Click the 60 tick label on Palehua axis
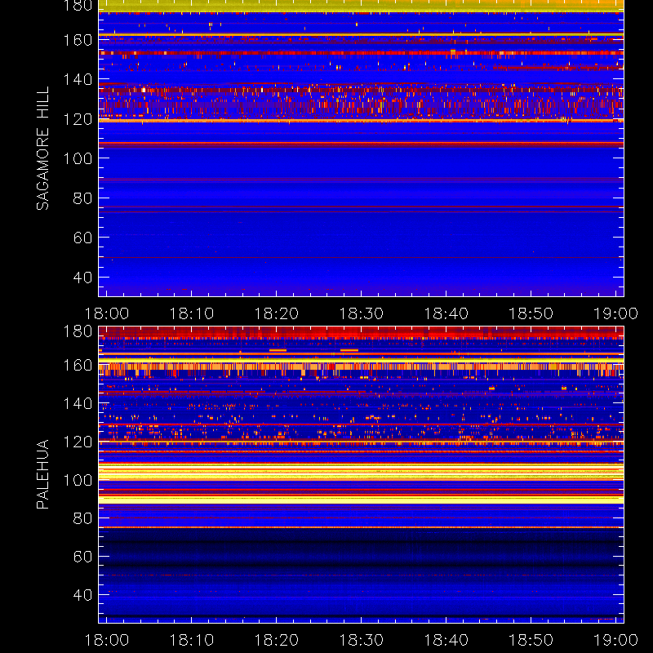 (82, 557)
